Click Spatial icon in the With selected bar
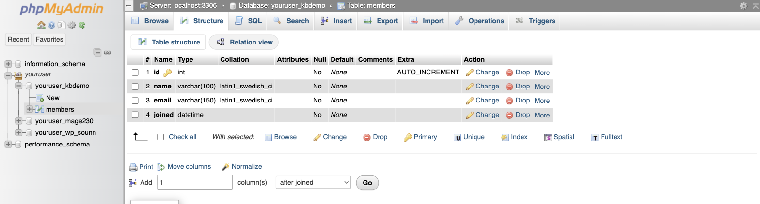 [548, 137]
